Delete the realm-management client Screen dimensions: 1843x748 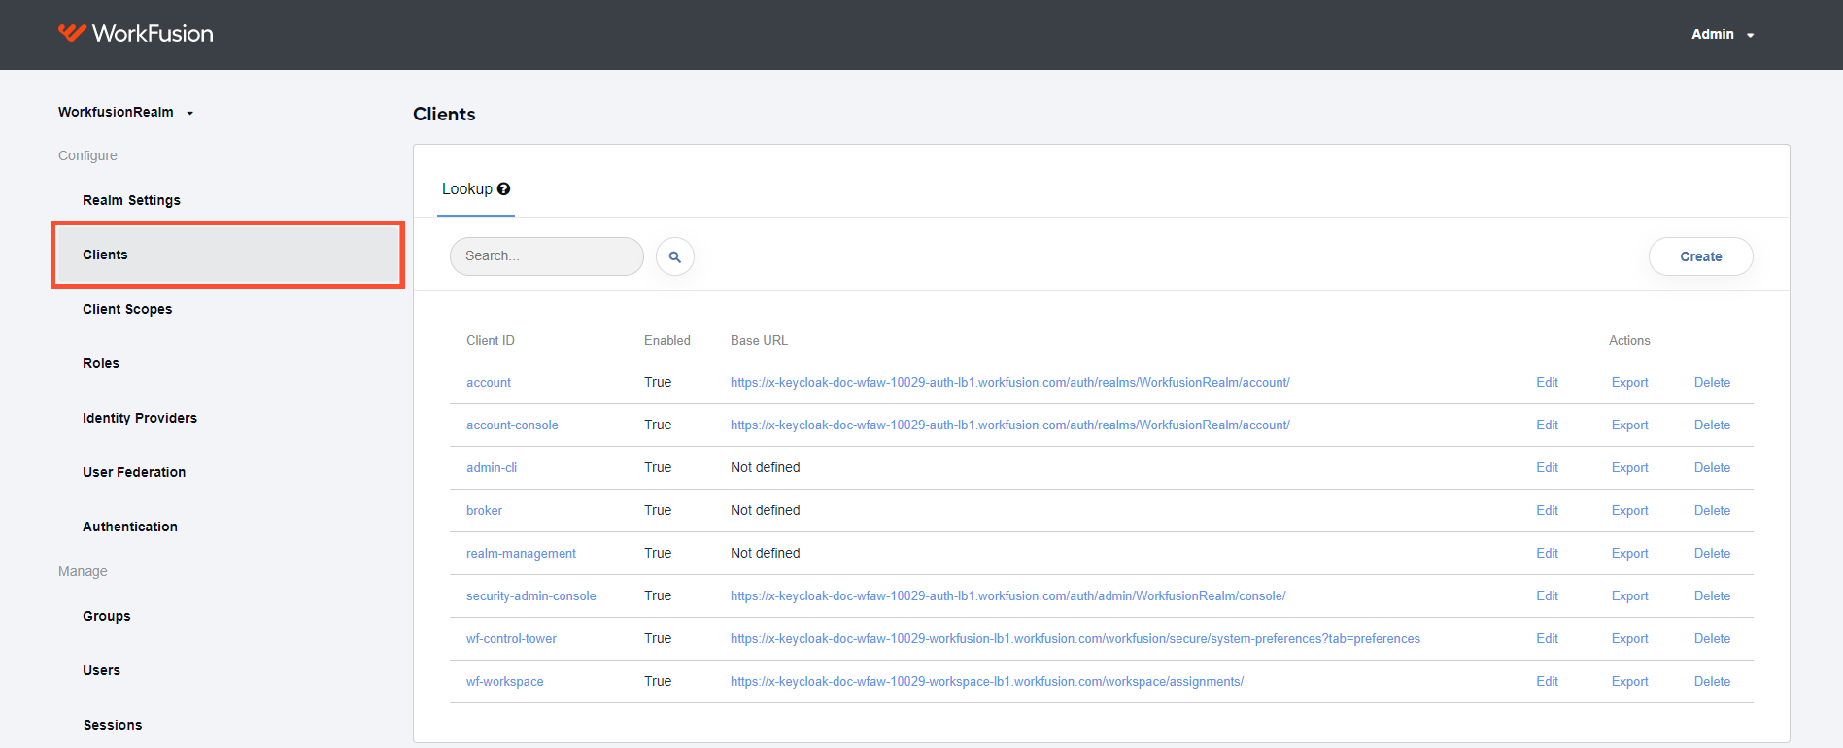point(1713,553)
